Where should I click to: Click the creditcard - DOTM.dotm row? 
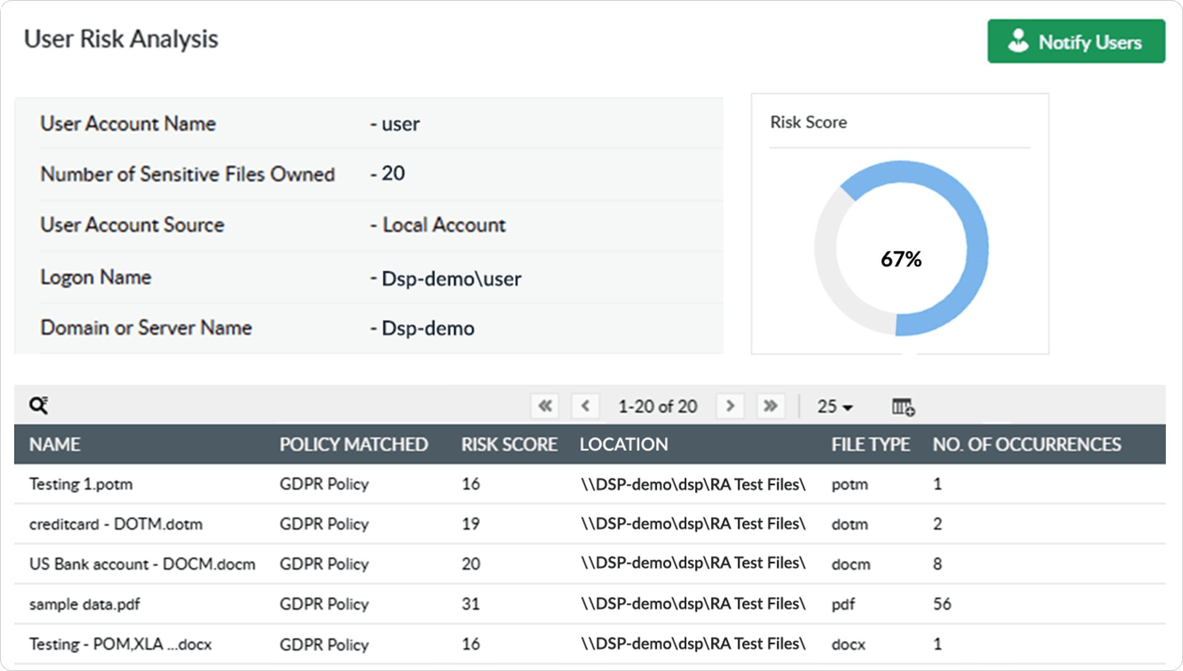pyautogui.click(x=116, y=524)
